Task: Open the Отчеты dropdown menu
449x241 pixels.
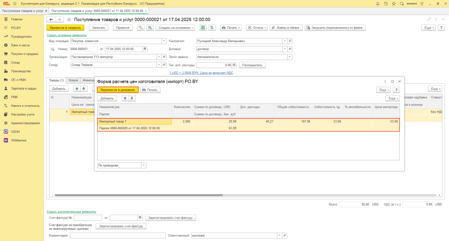Action: tap(257, 28)
